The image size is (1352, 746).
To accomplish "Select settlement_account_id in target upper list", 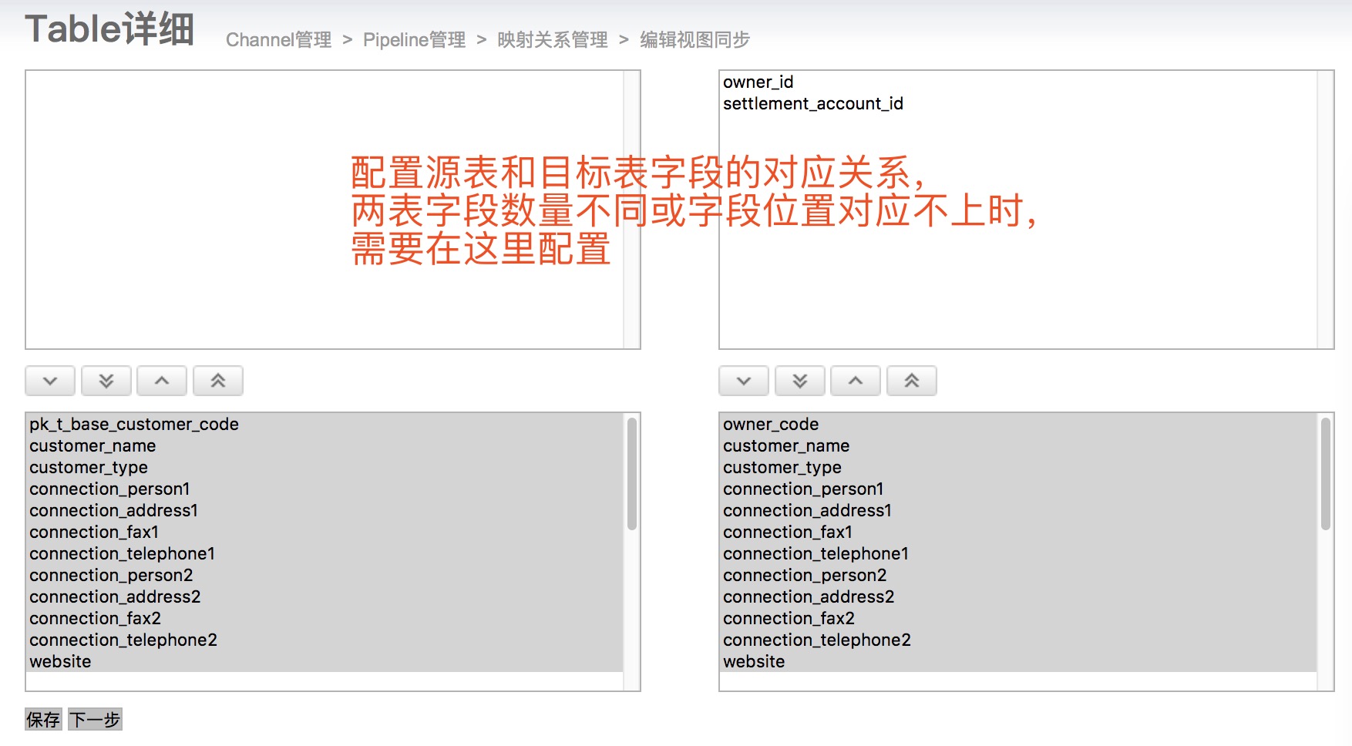I will click(1018, 103).
